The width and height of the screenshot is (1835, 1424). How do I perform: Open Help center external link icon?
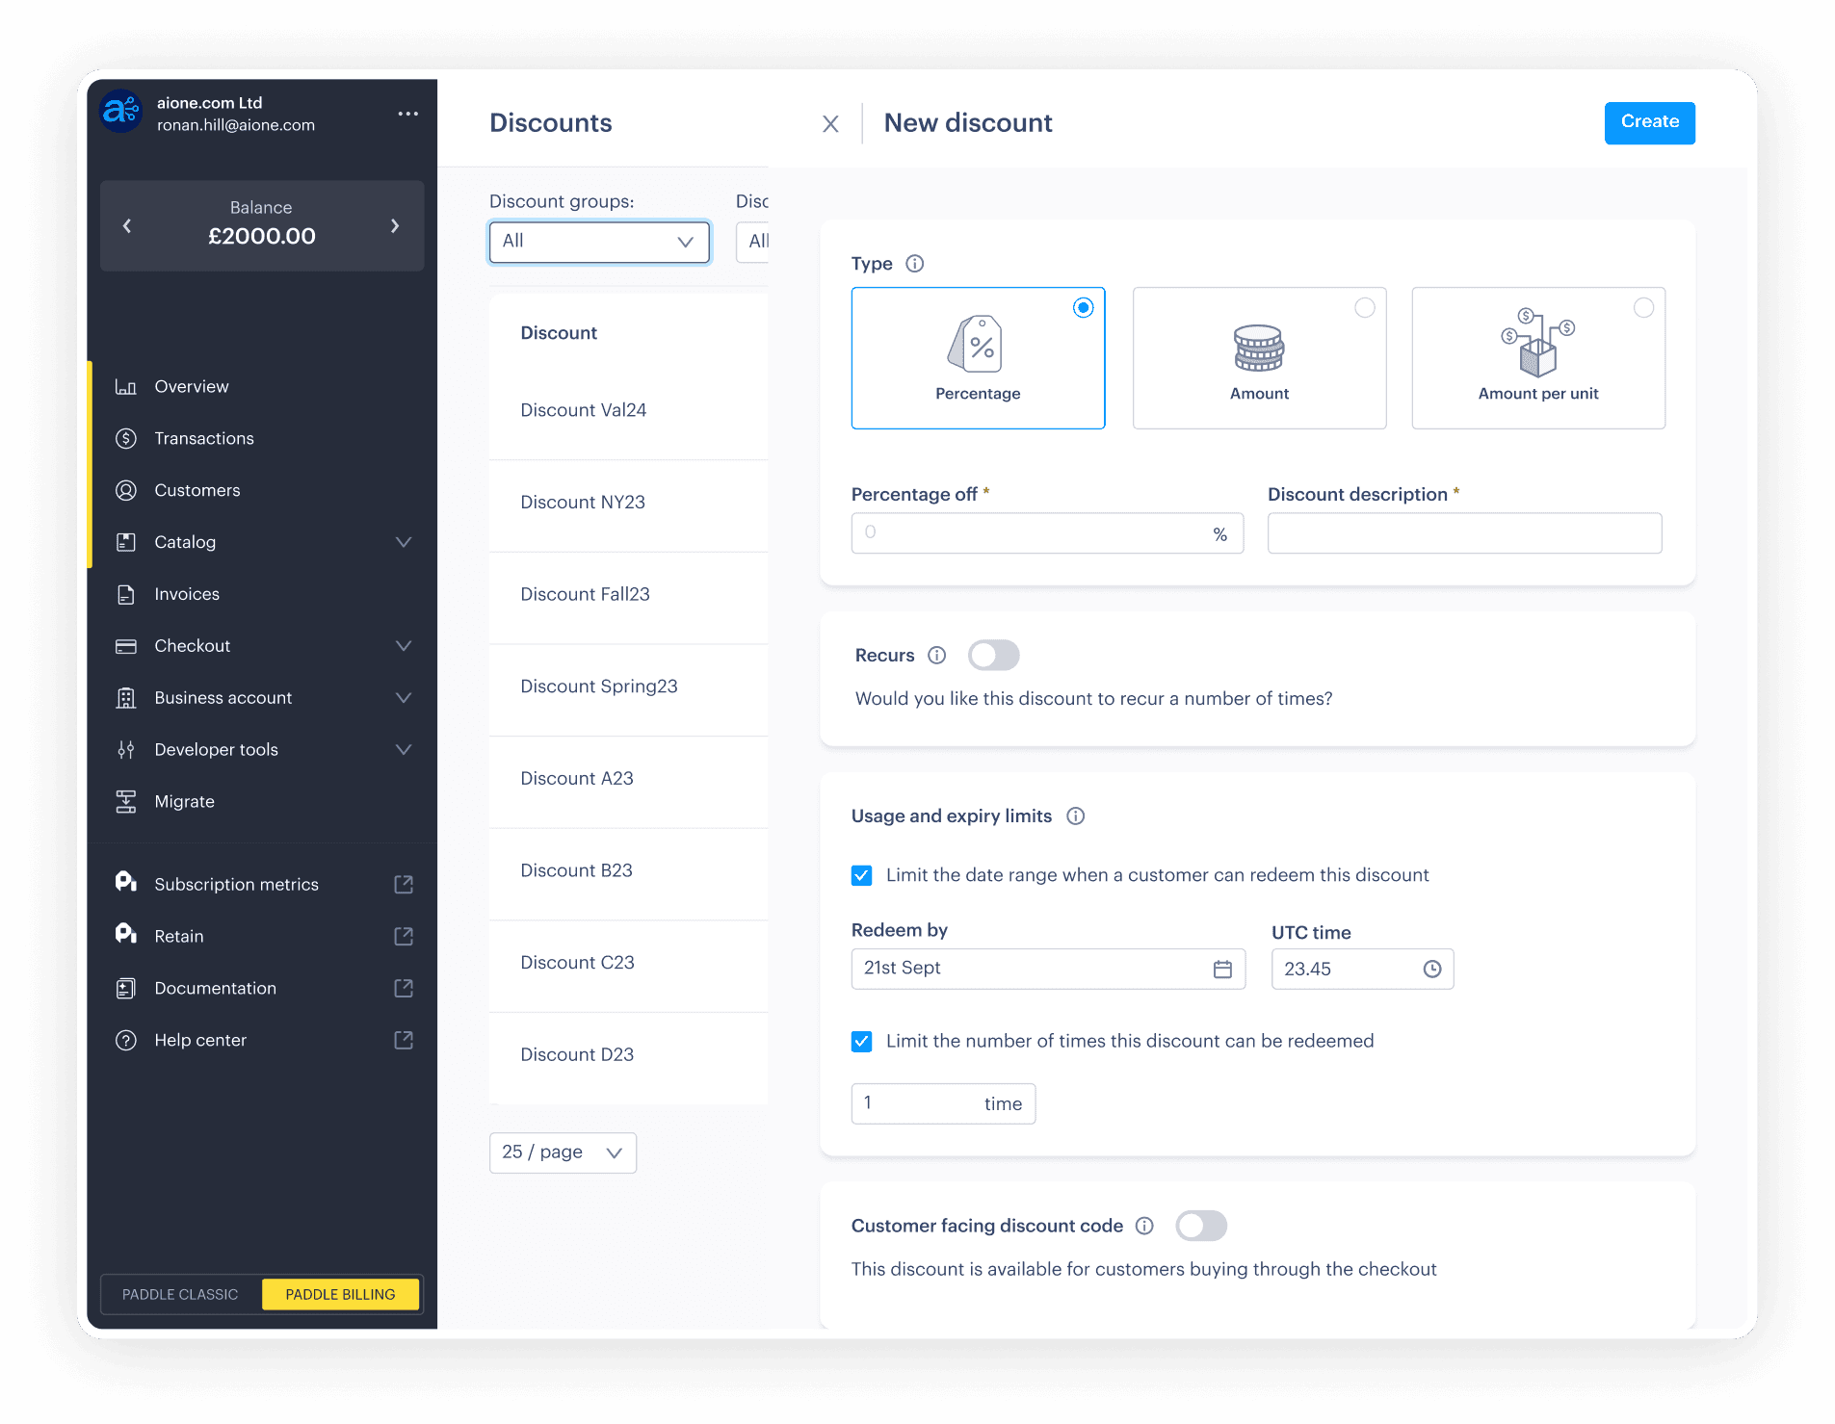404,1041
